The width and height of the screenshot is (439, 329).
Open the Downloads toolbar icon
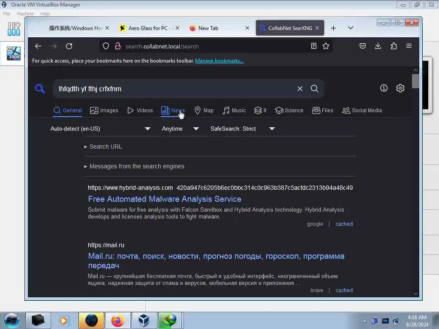[378, 46]
